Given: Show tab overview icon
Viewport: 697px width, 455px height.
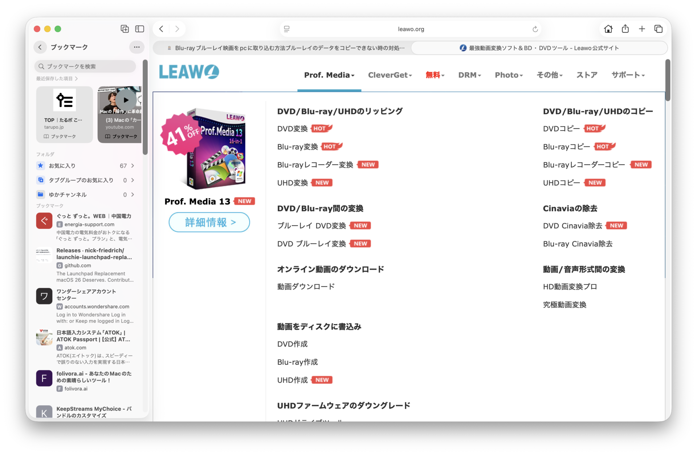Looking at the screenshot, I should click(x=658, y=29).
